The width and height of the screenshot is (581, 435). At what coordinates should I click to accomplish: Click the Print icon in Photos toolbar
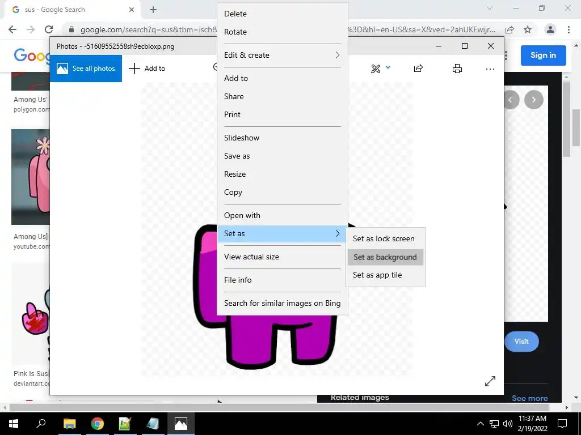(457, 69)
